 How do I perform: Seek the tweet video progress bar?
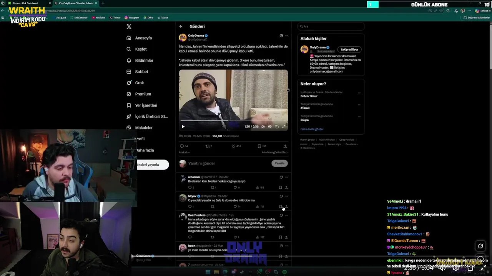click(x=233, y=121)
